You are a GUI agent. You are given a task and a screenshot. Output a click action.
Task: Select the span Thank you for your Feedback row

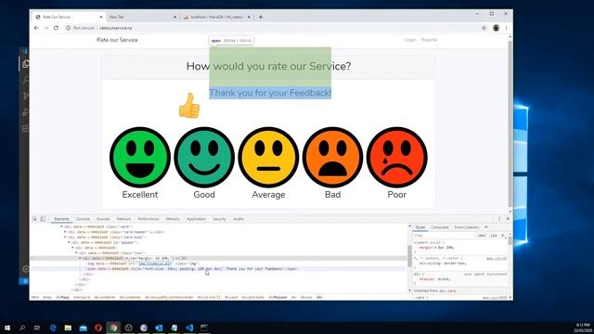tap(218, 269)
